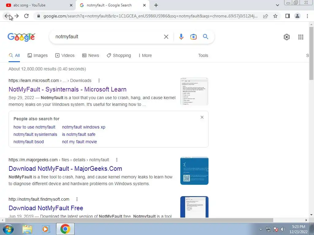Search by image with camera icon
Screen dimensions: 314x235
tap(193, 37)
